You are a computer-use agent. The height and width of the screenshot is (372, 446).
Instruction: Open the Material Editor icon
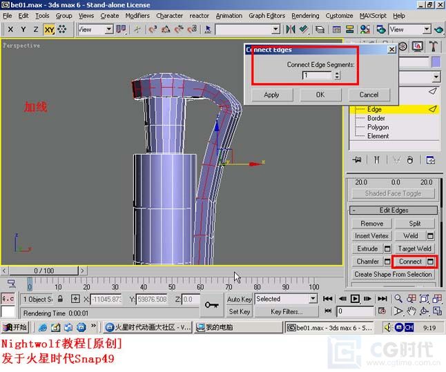click(x=365, y=29)
